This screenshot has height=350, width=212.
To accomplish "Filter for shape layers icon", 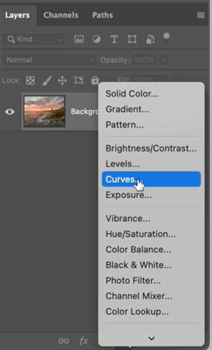I will coord(132,39).
